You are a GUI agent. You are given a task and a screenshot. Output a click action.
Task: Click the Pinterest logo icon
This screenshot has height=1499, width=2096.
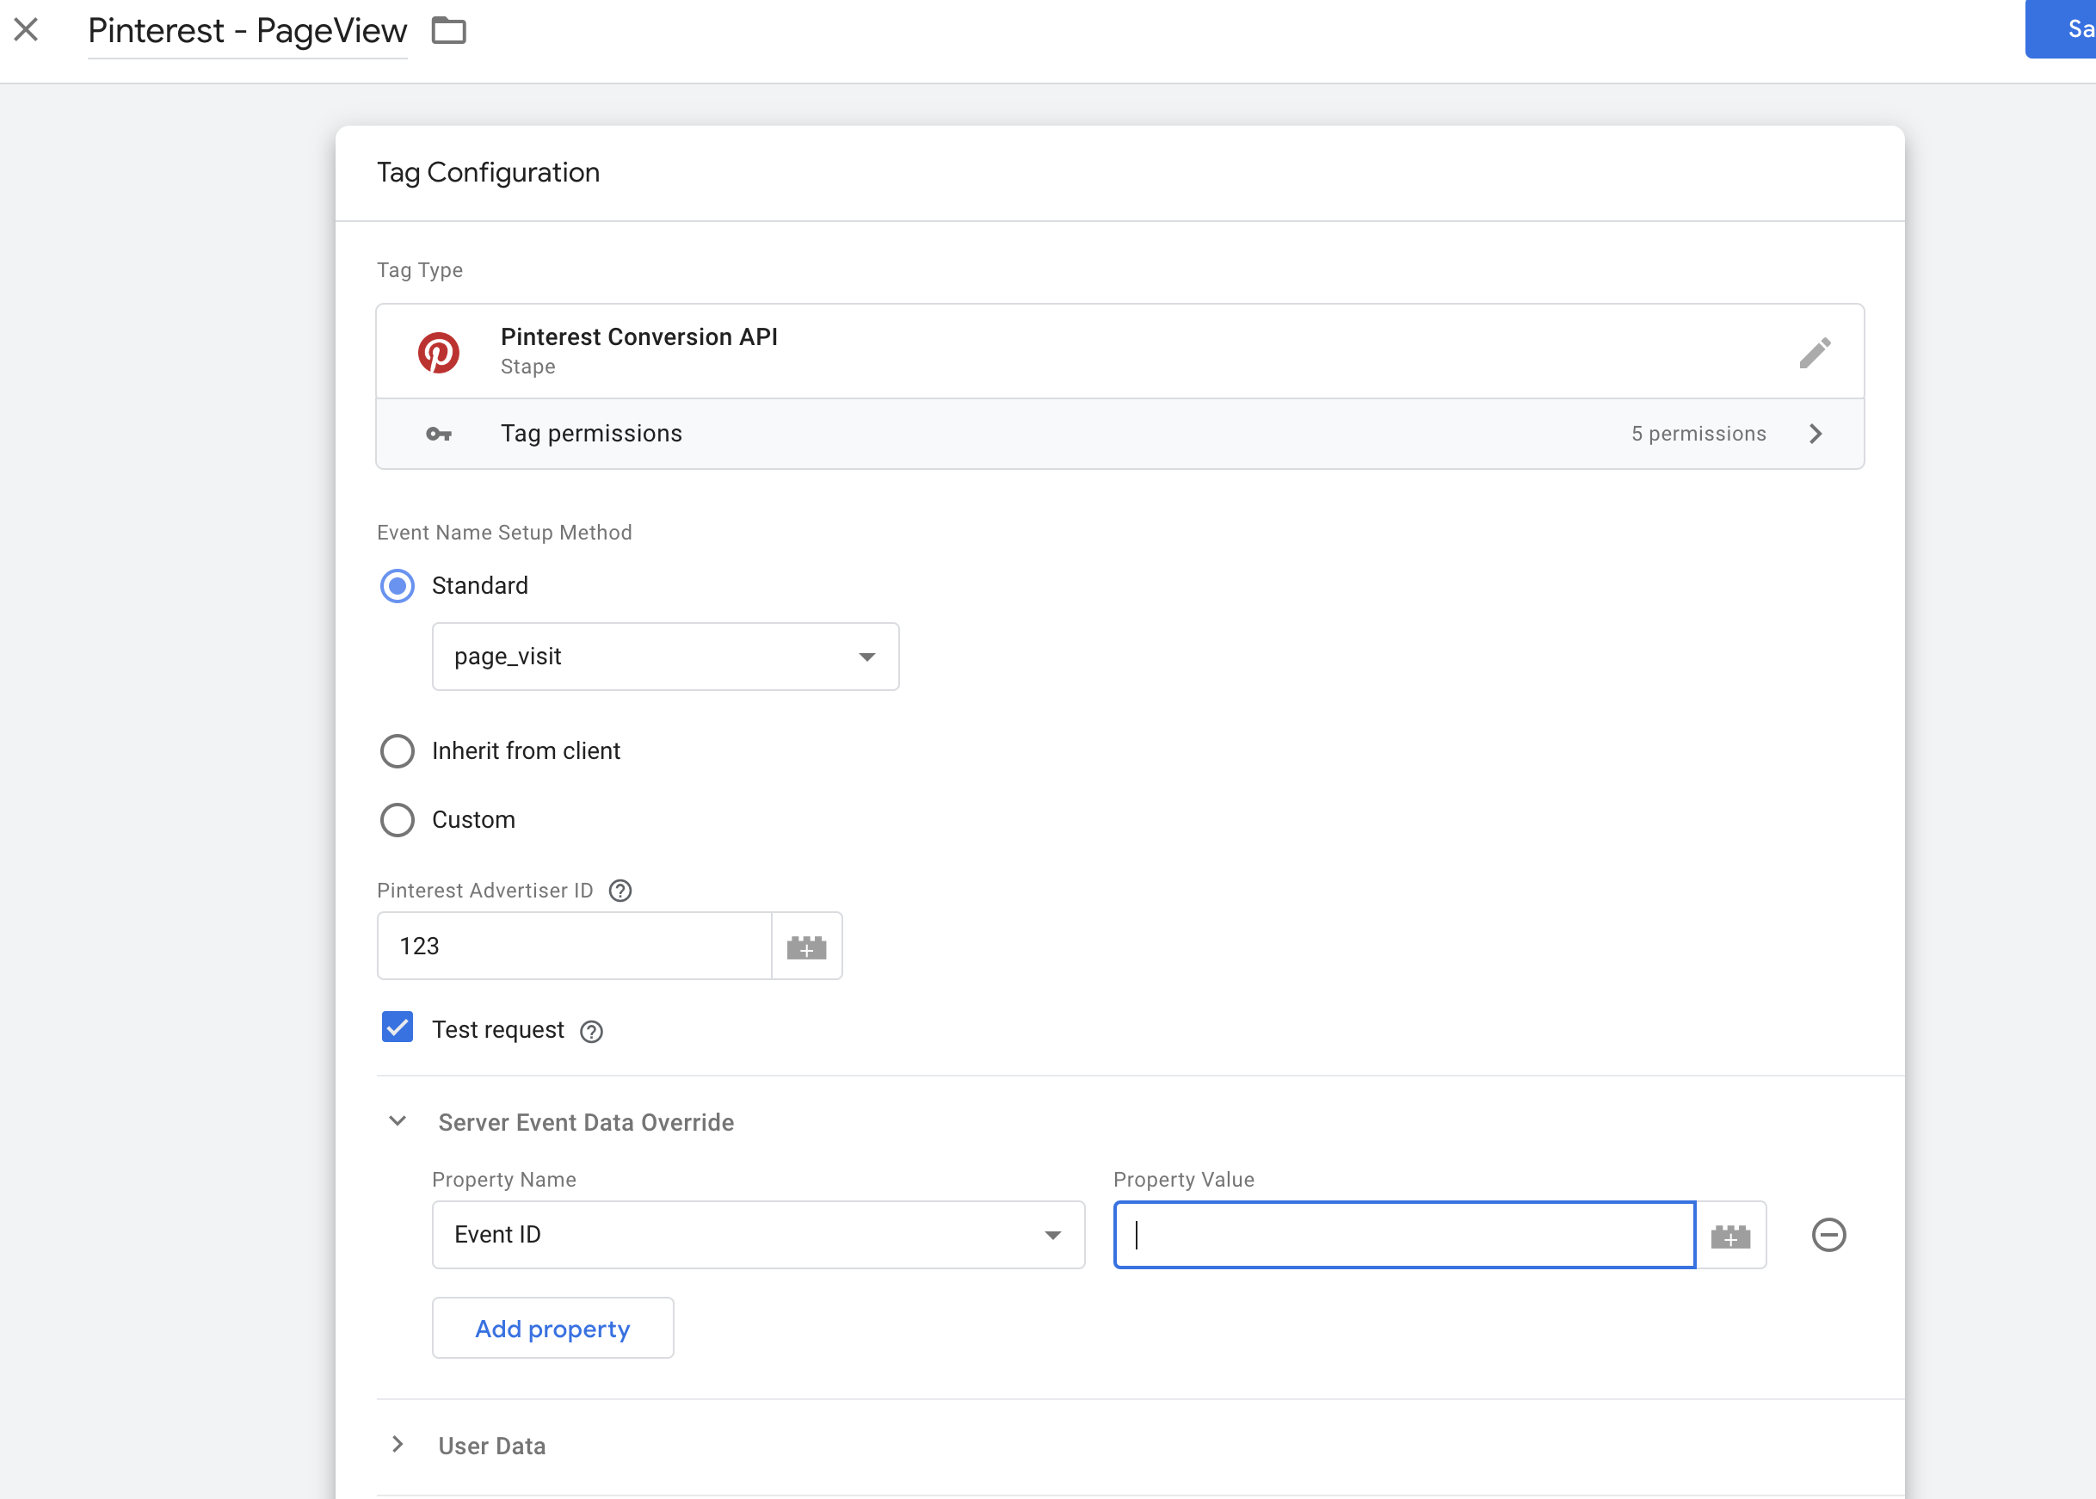click(439, 352)
